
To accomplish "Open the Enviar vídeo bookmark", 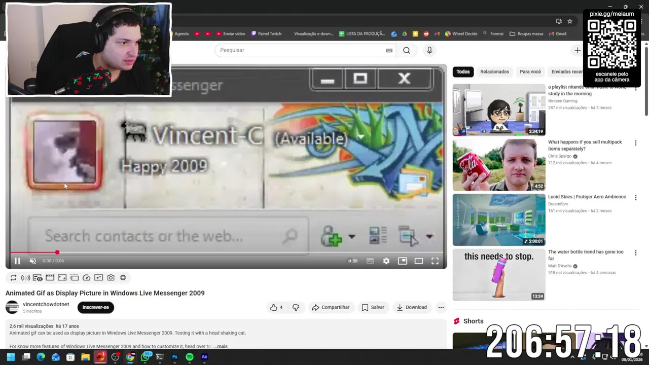I will pos(231,33).
